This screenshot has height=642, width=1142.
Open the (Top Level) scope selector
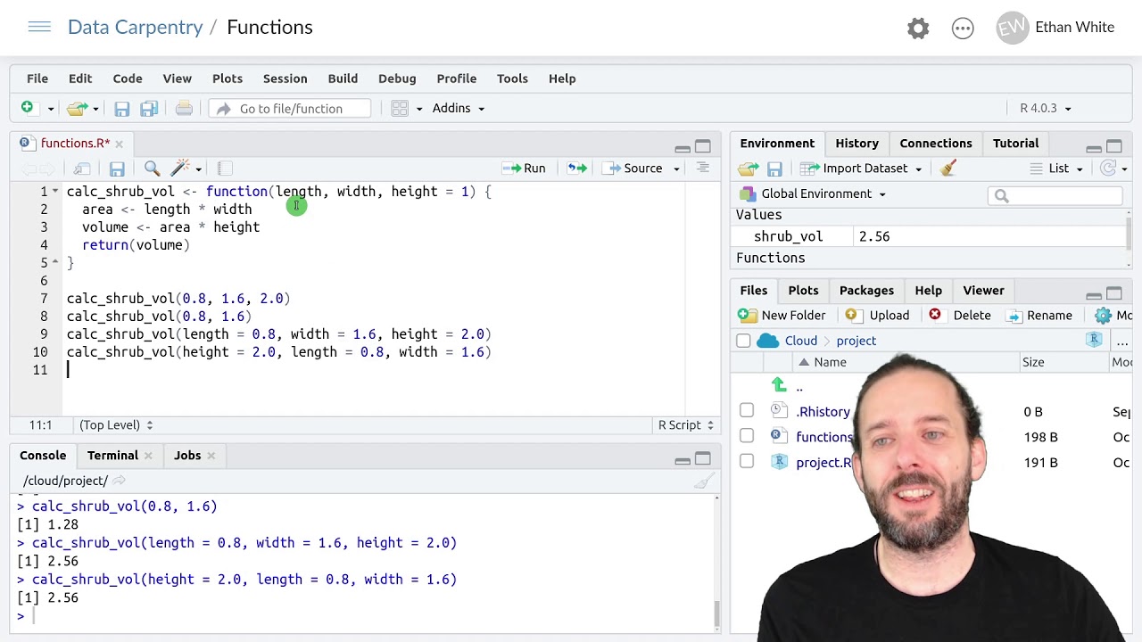click(116, 424)
